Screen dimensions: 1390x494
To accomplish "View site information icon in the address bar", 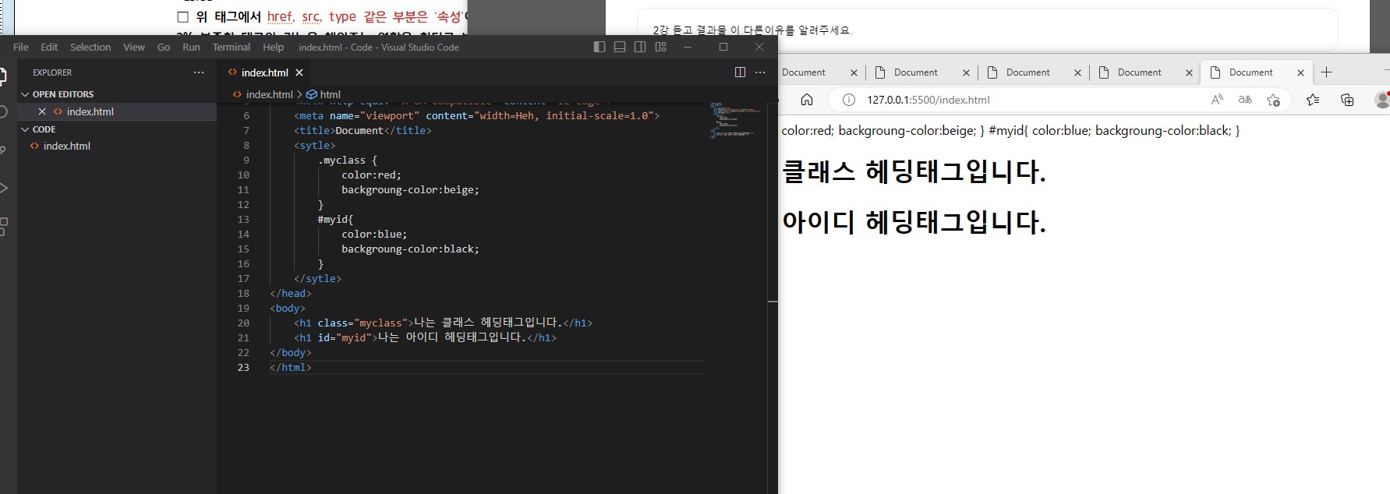I will pyautogui.click(x=849, y=100).
